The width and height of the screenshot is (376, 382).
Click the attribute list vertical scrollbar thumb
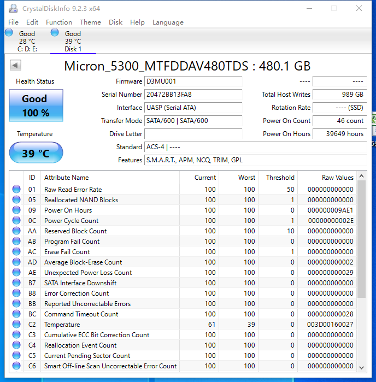[362, 239]
